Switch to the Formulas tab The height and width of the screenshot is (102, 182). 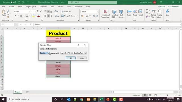[43, 7]
